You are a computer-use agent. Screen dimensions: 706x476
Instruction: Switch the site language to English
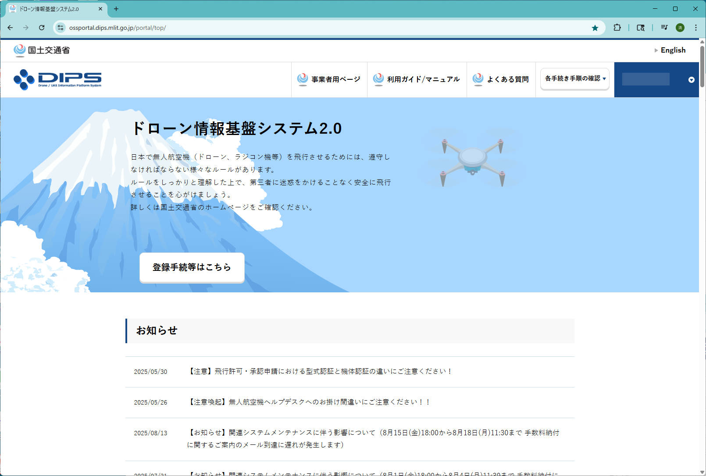click(670, 50)
